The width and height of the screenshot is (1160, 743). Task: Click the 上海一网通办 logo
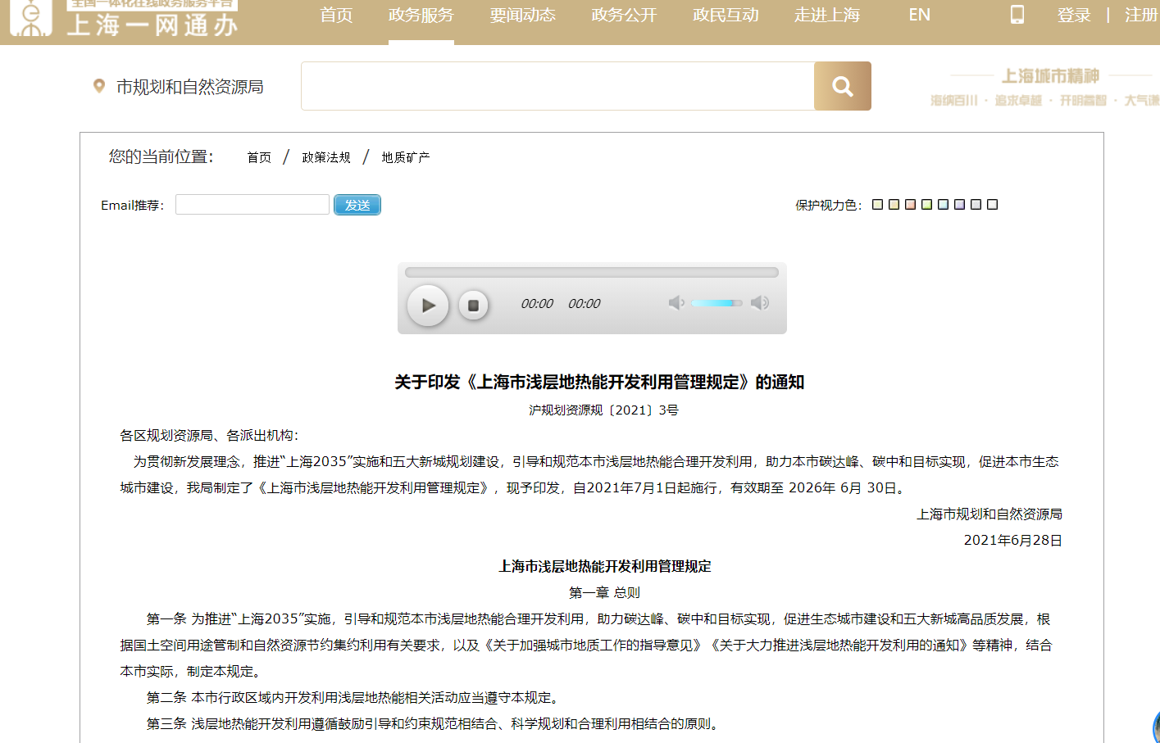125,18
